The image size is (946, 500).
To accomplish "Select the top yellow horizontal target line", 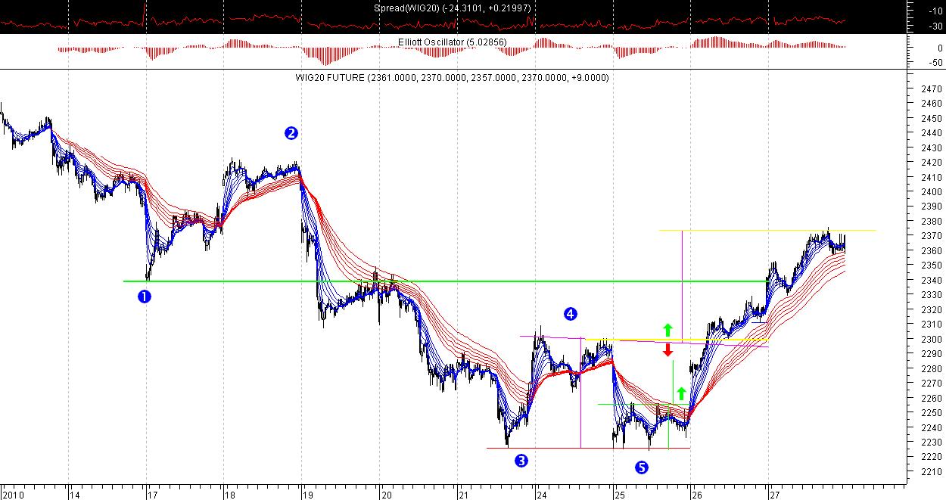I will coord(767,230).
